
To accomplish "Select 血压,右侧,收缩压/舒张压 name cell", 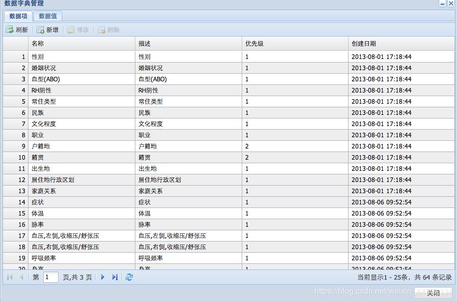I will coord(81,247).
